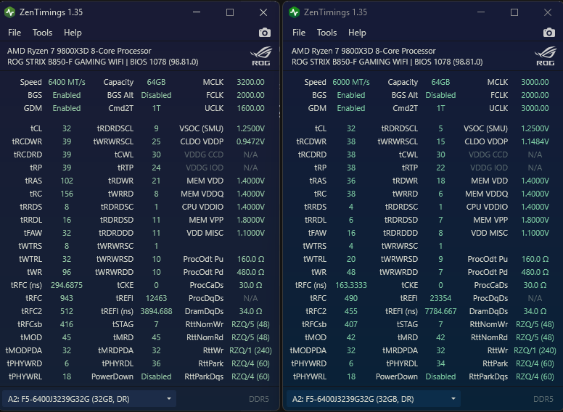The width and height of the screenshot is (563, 412).
Task: Minimize the right ZenTimings window
Action: click(481, 12)
